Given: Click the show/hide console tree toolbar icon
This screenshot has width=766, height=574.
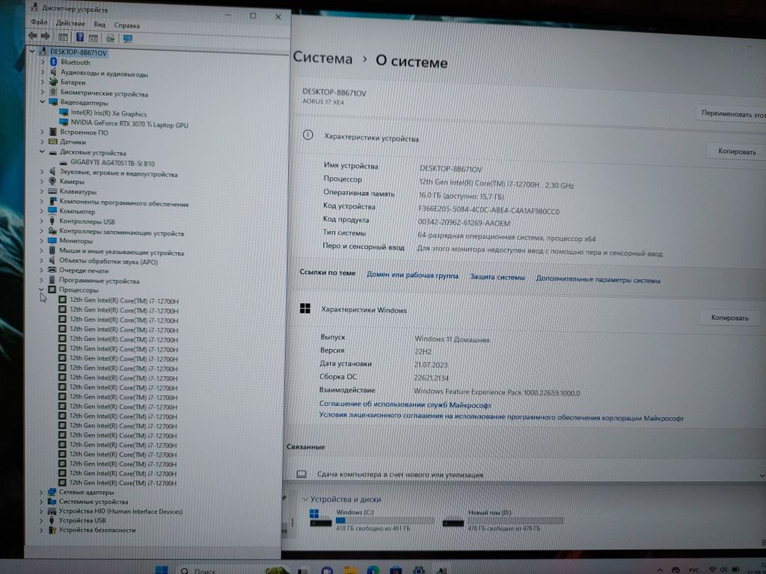Looking at the screenshot, I should point(63,37).
